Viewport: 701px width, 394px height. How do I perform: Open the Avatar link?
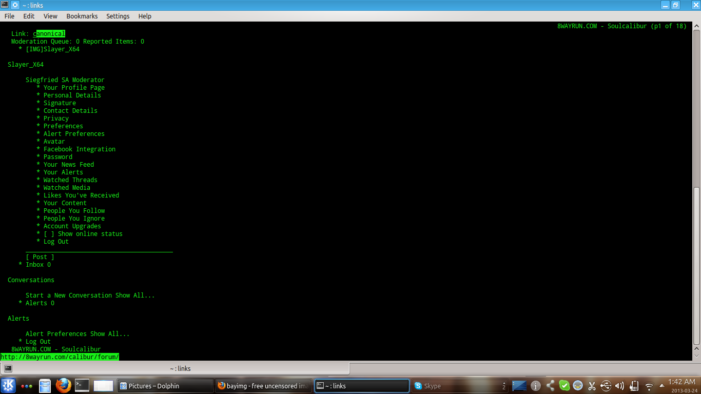click(x=54, y=142)
